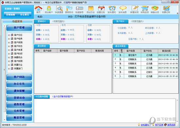180x128 pixels.
Task: Click sidebar scrollbar up arrow
Action: click(5, 26)
